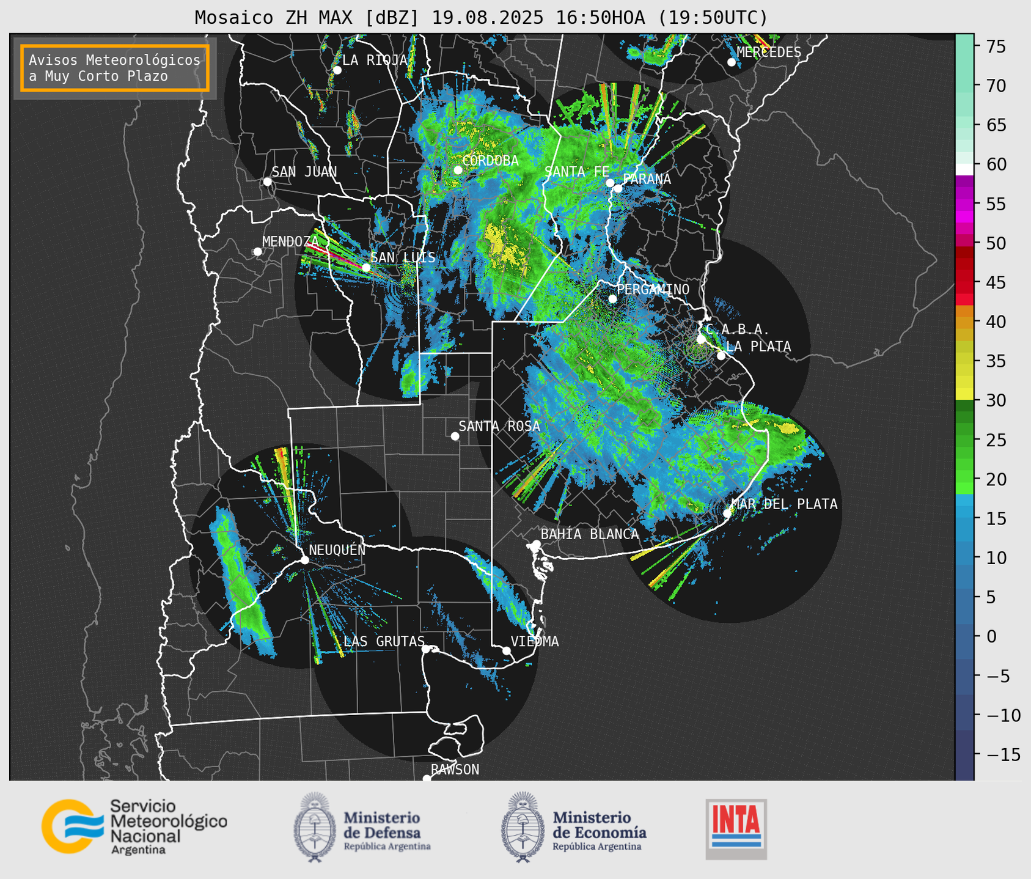Click the −15 value on the colorbar
The width and height of the screenshot is (1031, 879).
tap(1003, 754)
